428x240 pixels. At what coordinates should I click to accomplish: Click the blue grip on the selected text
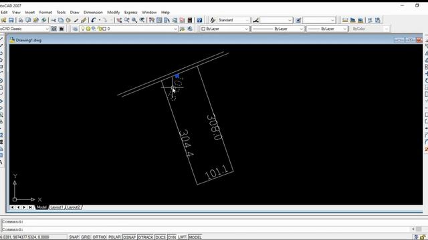point(177,76)
